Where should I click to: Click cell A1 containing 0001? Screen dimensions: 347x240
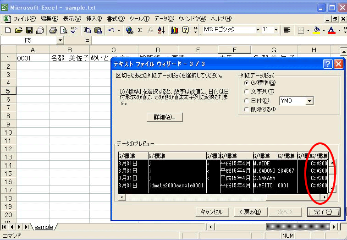point(33,58)
